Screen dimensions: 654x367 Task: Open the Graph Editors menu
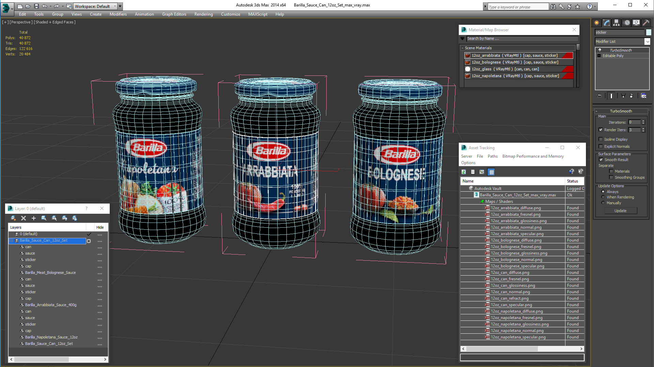(x=174, y=14)
